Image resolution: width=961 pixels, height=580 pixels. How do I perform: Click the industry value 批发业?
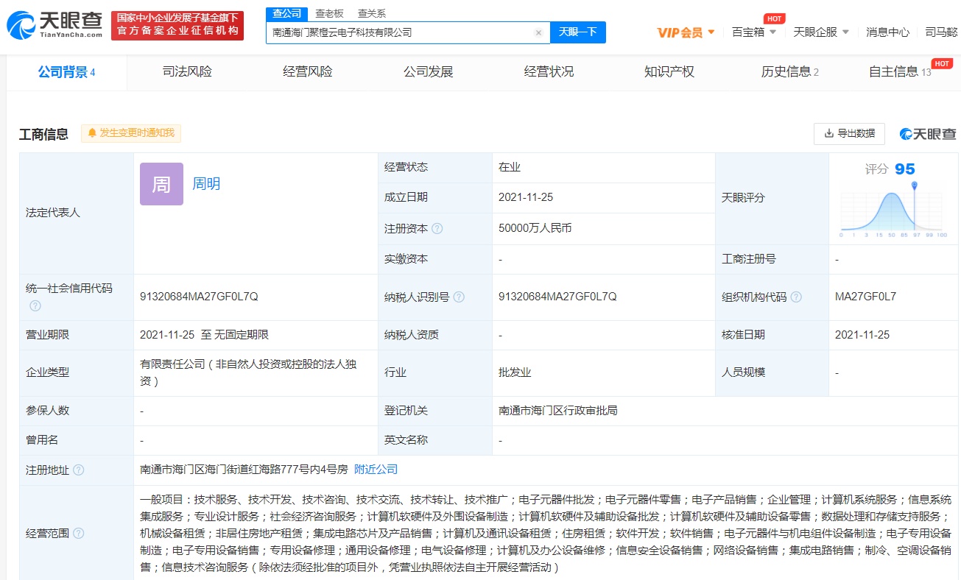point(515,372)
